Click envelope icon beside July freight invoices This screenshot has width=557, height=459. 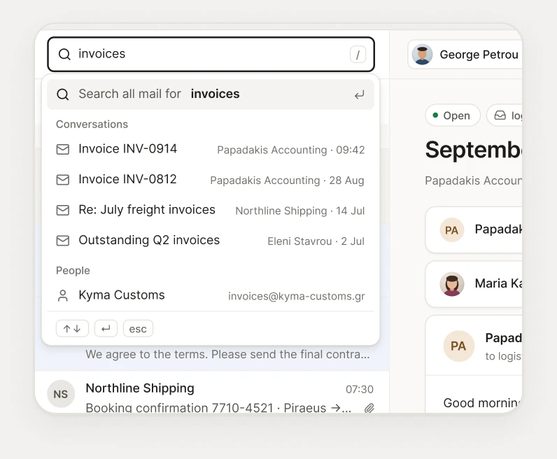click(x=63, y=211)
